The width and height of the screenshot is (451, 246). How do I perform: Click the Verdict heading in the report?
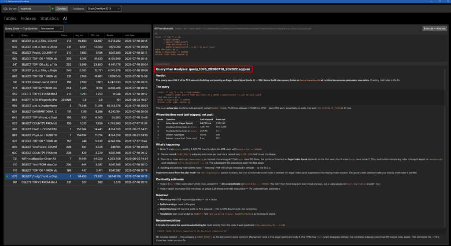tap(161, 76)
